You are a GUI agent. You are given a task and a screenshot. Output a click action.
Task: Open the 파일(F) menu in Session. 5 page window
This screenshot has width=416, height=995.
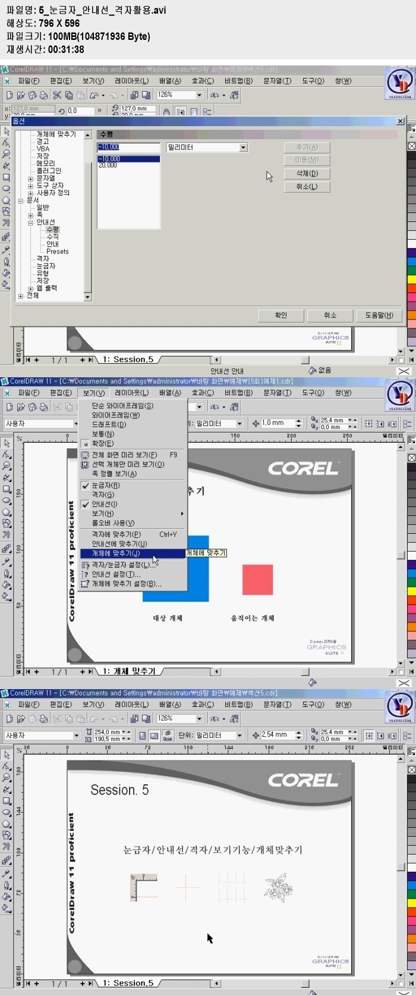29,705
